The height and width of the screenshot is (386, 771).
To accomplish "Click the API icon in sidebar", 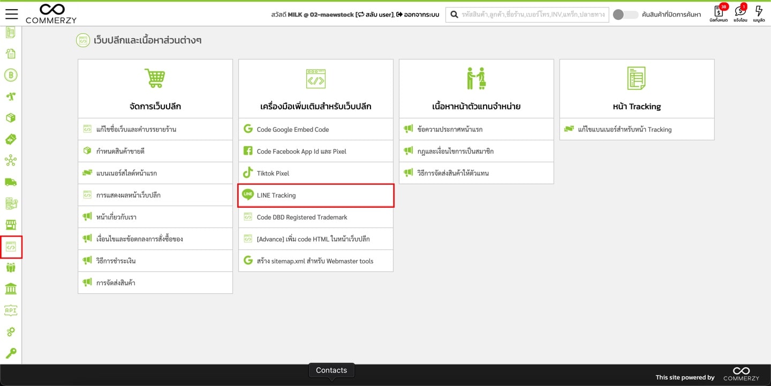I will (11, 311).
